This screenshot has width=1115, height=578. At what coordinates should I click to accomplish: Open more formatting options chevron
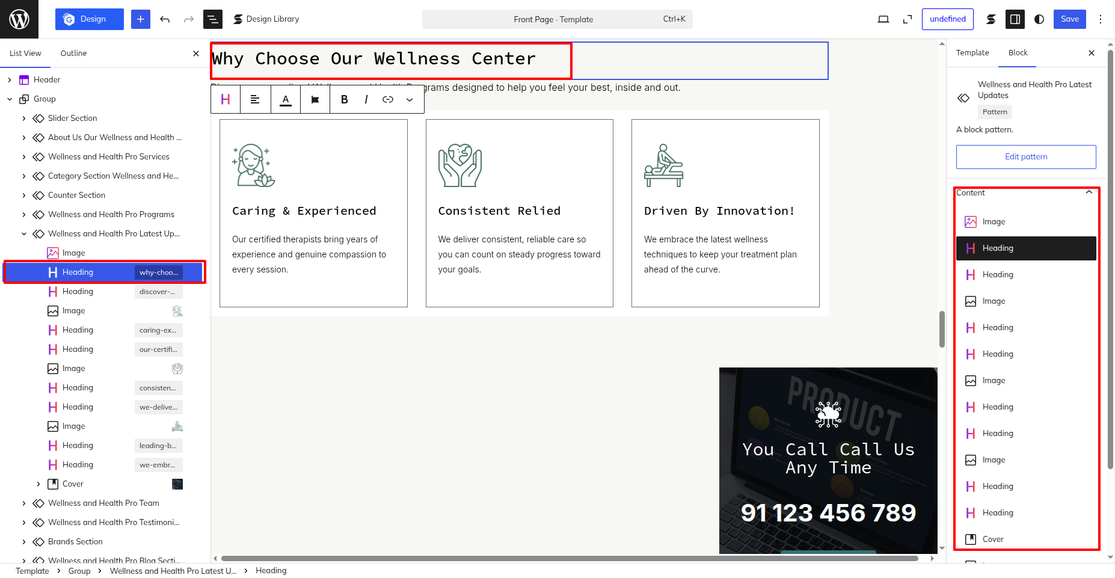tap(410, 100)
